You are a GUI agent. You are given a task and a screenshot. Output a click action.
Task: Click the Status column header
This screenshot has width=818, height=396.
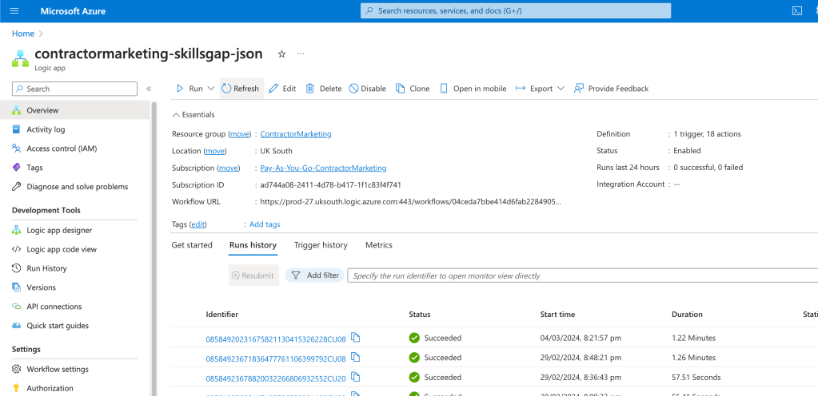420,315
